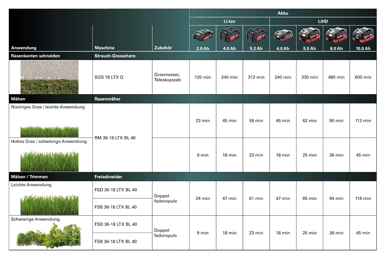The image size is (387, 258).
Task: Click the 65 min cell
Action: pos(310,198)
